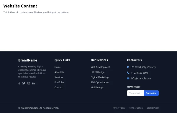Click the 2023 BrandName copyright text
This screenshot has height=113, width=177.
click(x=38, y=108)
